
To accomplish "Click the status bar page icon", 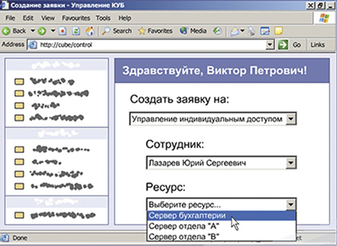I will pyautogui.click(x=5, y=238).
